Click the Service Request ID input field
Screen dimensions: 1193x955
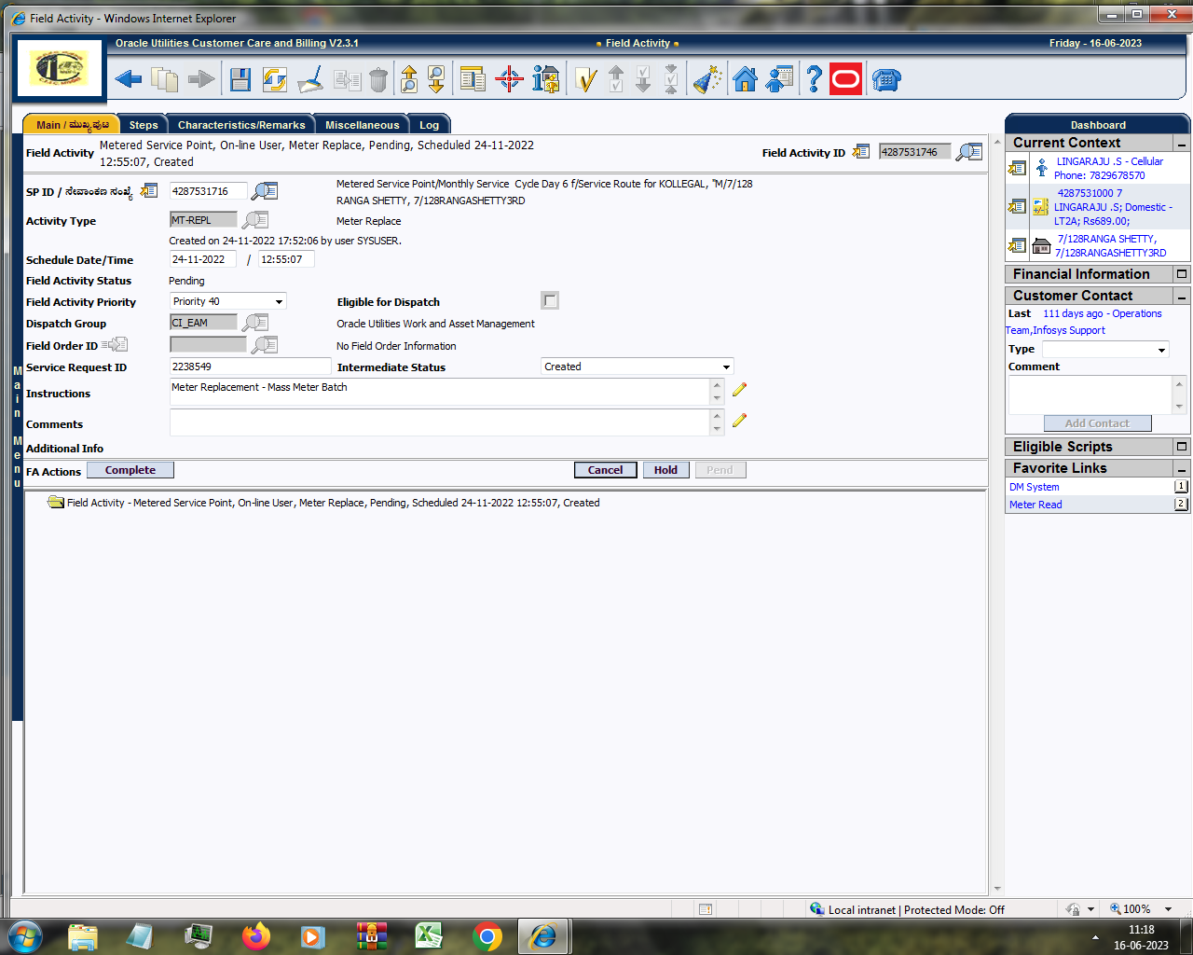click(x=250, y=367)
